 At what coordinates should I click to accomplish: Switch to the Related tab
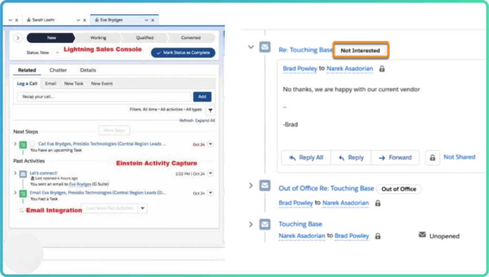point(27,71)
